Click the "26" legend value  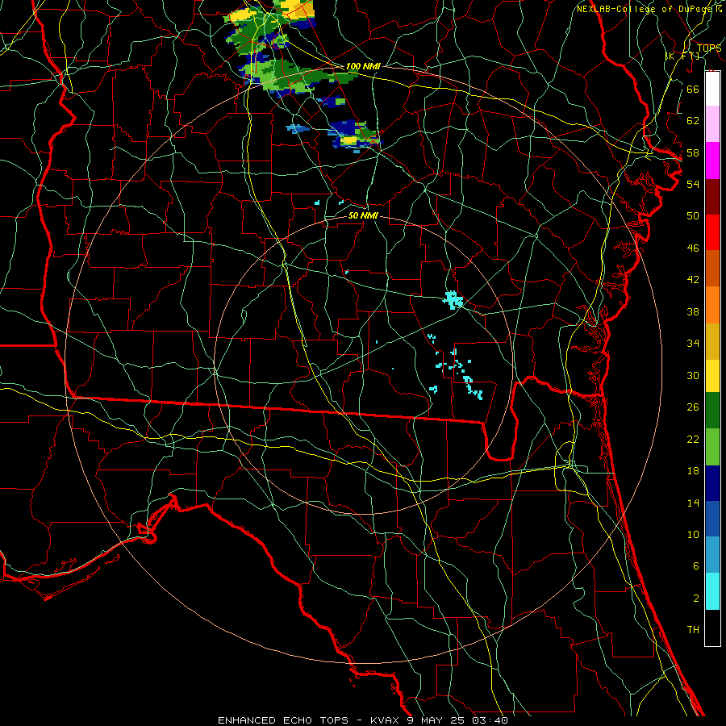[x=693, y=407]
